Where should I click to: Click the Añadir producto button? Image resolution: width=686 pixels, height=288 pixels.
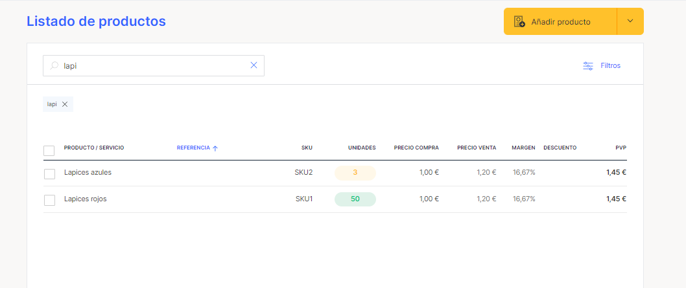(x=560, y=21)
